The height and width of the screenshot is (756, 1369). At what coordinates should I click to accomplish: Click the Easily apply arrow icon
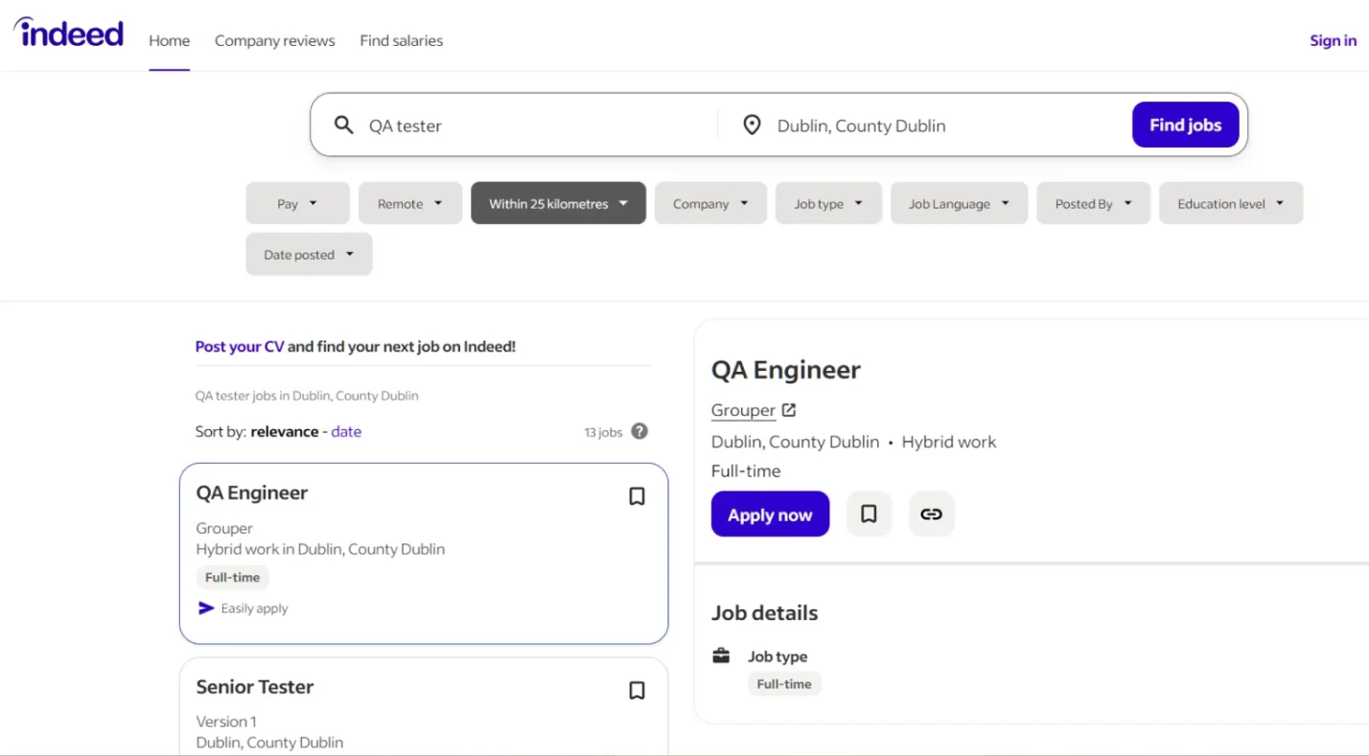click(206, 608)
